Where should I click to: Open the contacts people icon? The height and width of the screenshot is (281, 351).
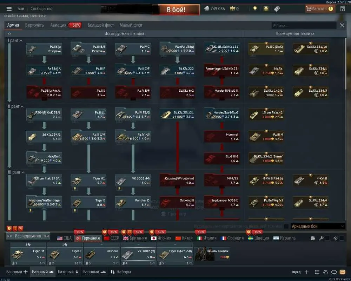pos(325,272)
